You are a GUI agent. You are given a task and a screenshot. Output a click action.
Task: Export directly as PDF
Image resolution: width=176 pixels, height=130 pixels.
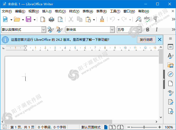pos(43,19)
